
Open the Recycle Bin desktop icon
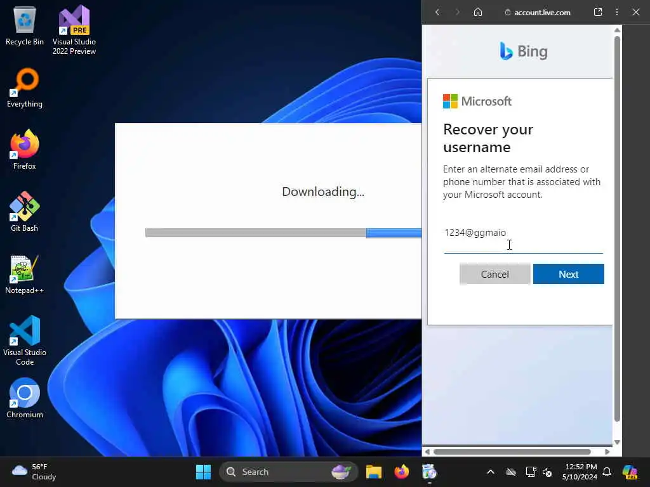click(25, 25)
